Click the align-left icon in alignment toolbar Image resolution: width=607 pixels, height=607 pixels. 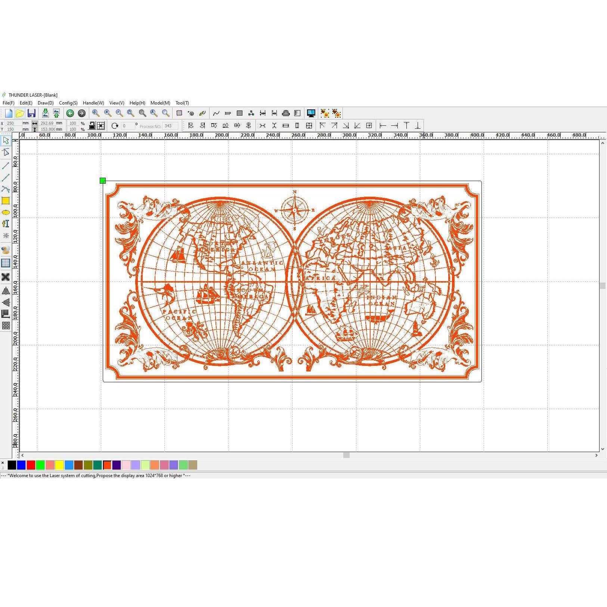[191, 126]
